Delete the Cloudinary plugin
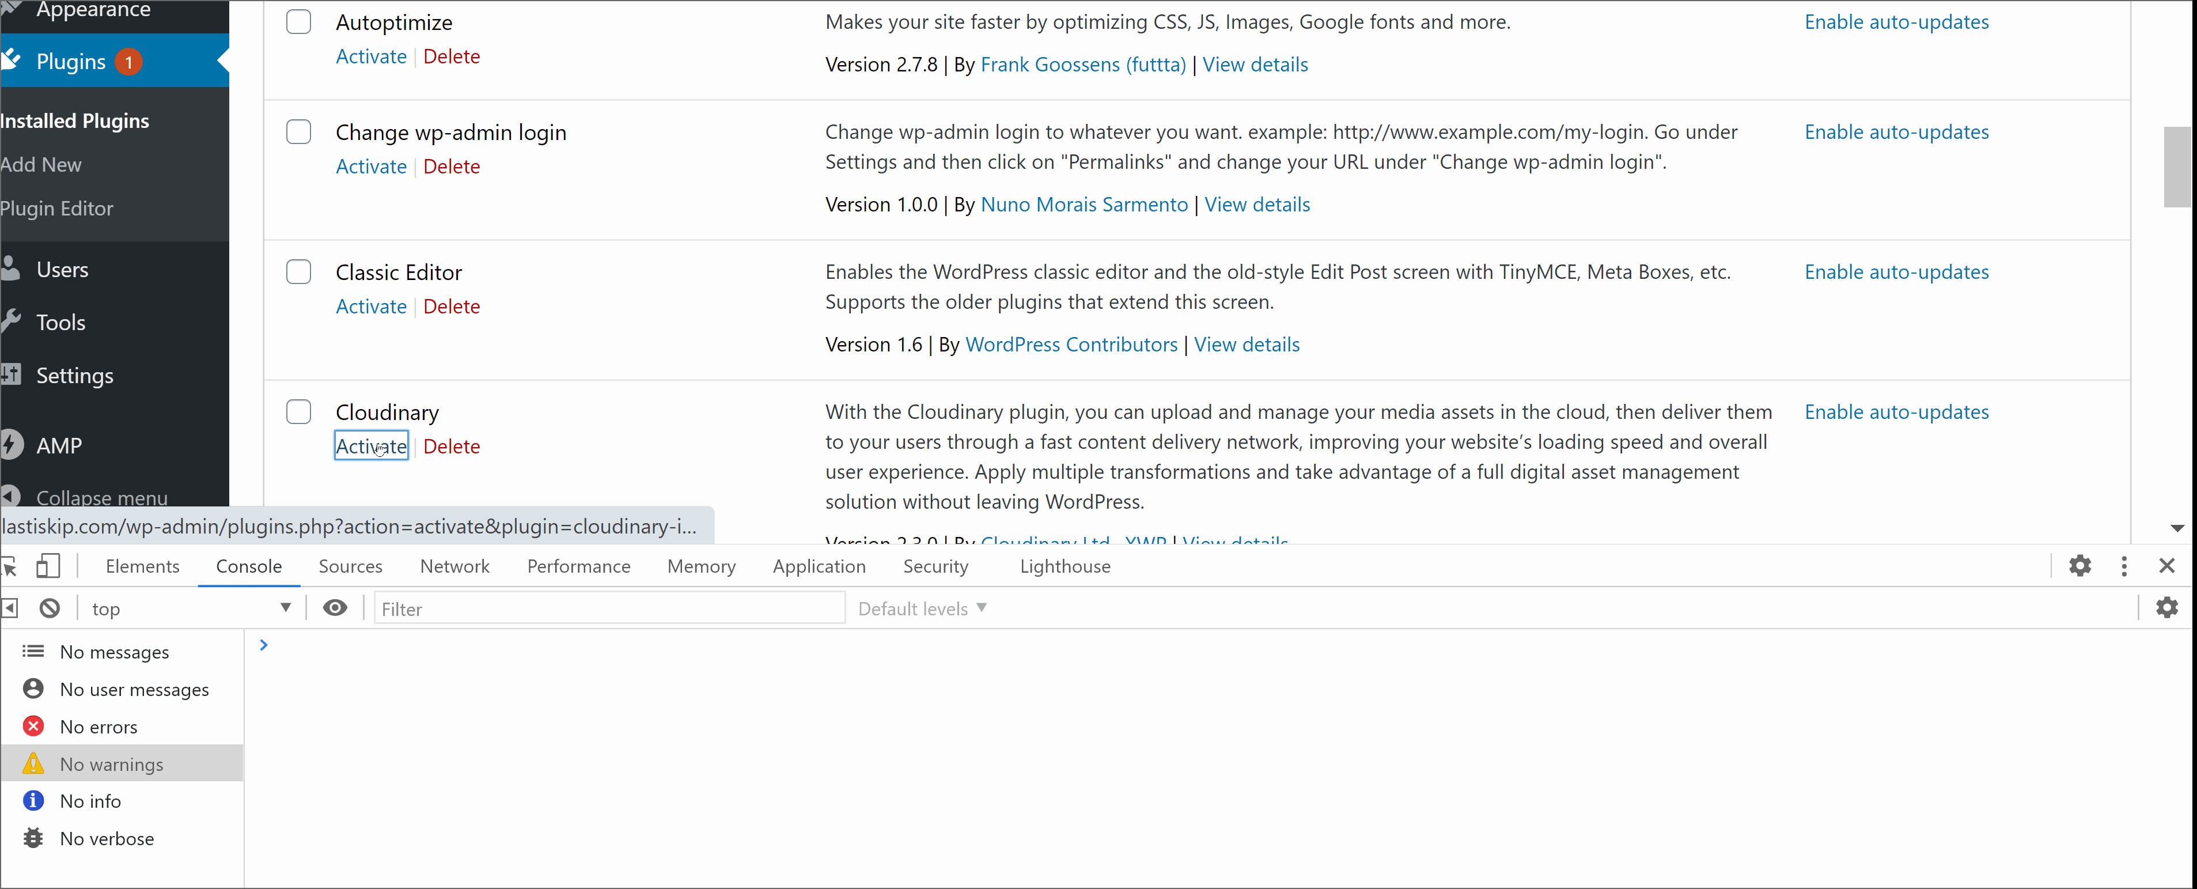Viewport: 2197px width, 889px height. coord(451,445)
